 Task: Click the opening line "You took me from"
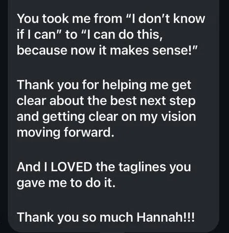click(69, 19)
